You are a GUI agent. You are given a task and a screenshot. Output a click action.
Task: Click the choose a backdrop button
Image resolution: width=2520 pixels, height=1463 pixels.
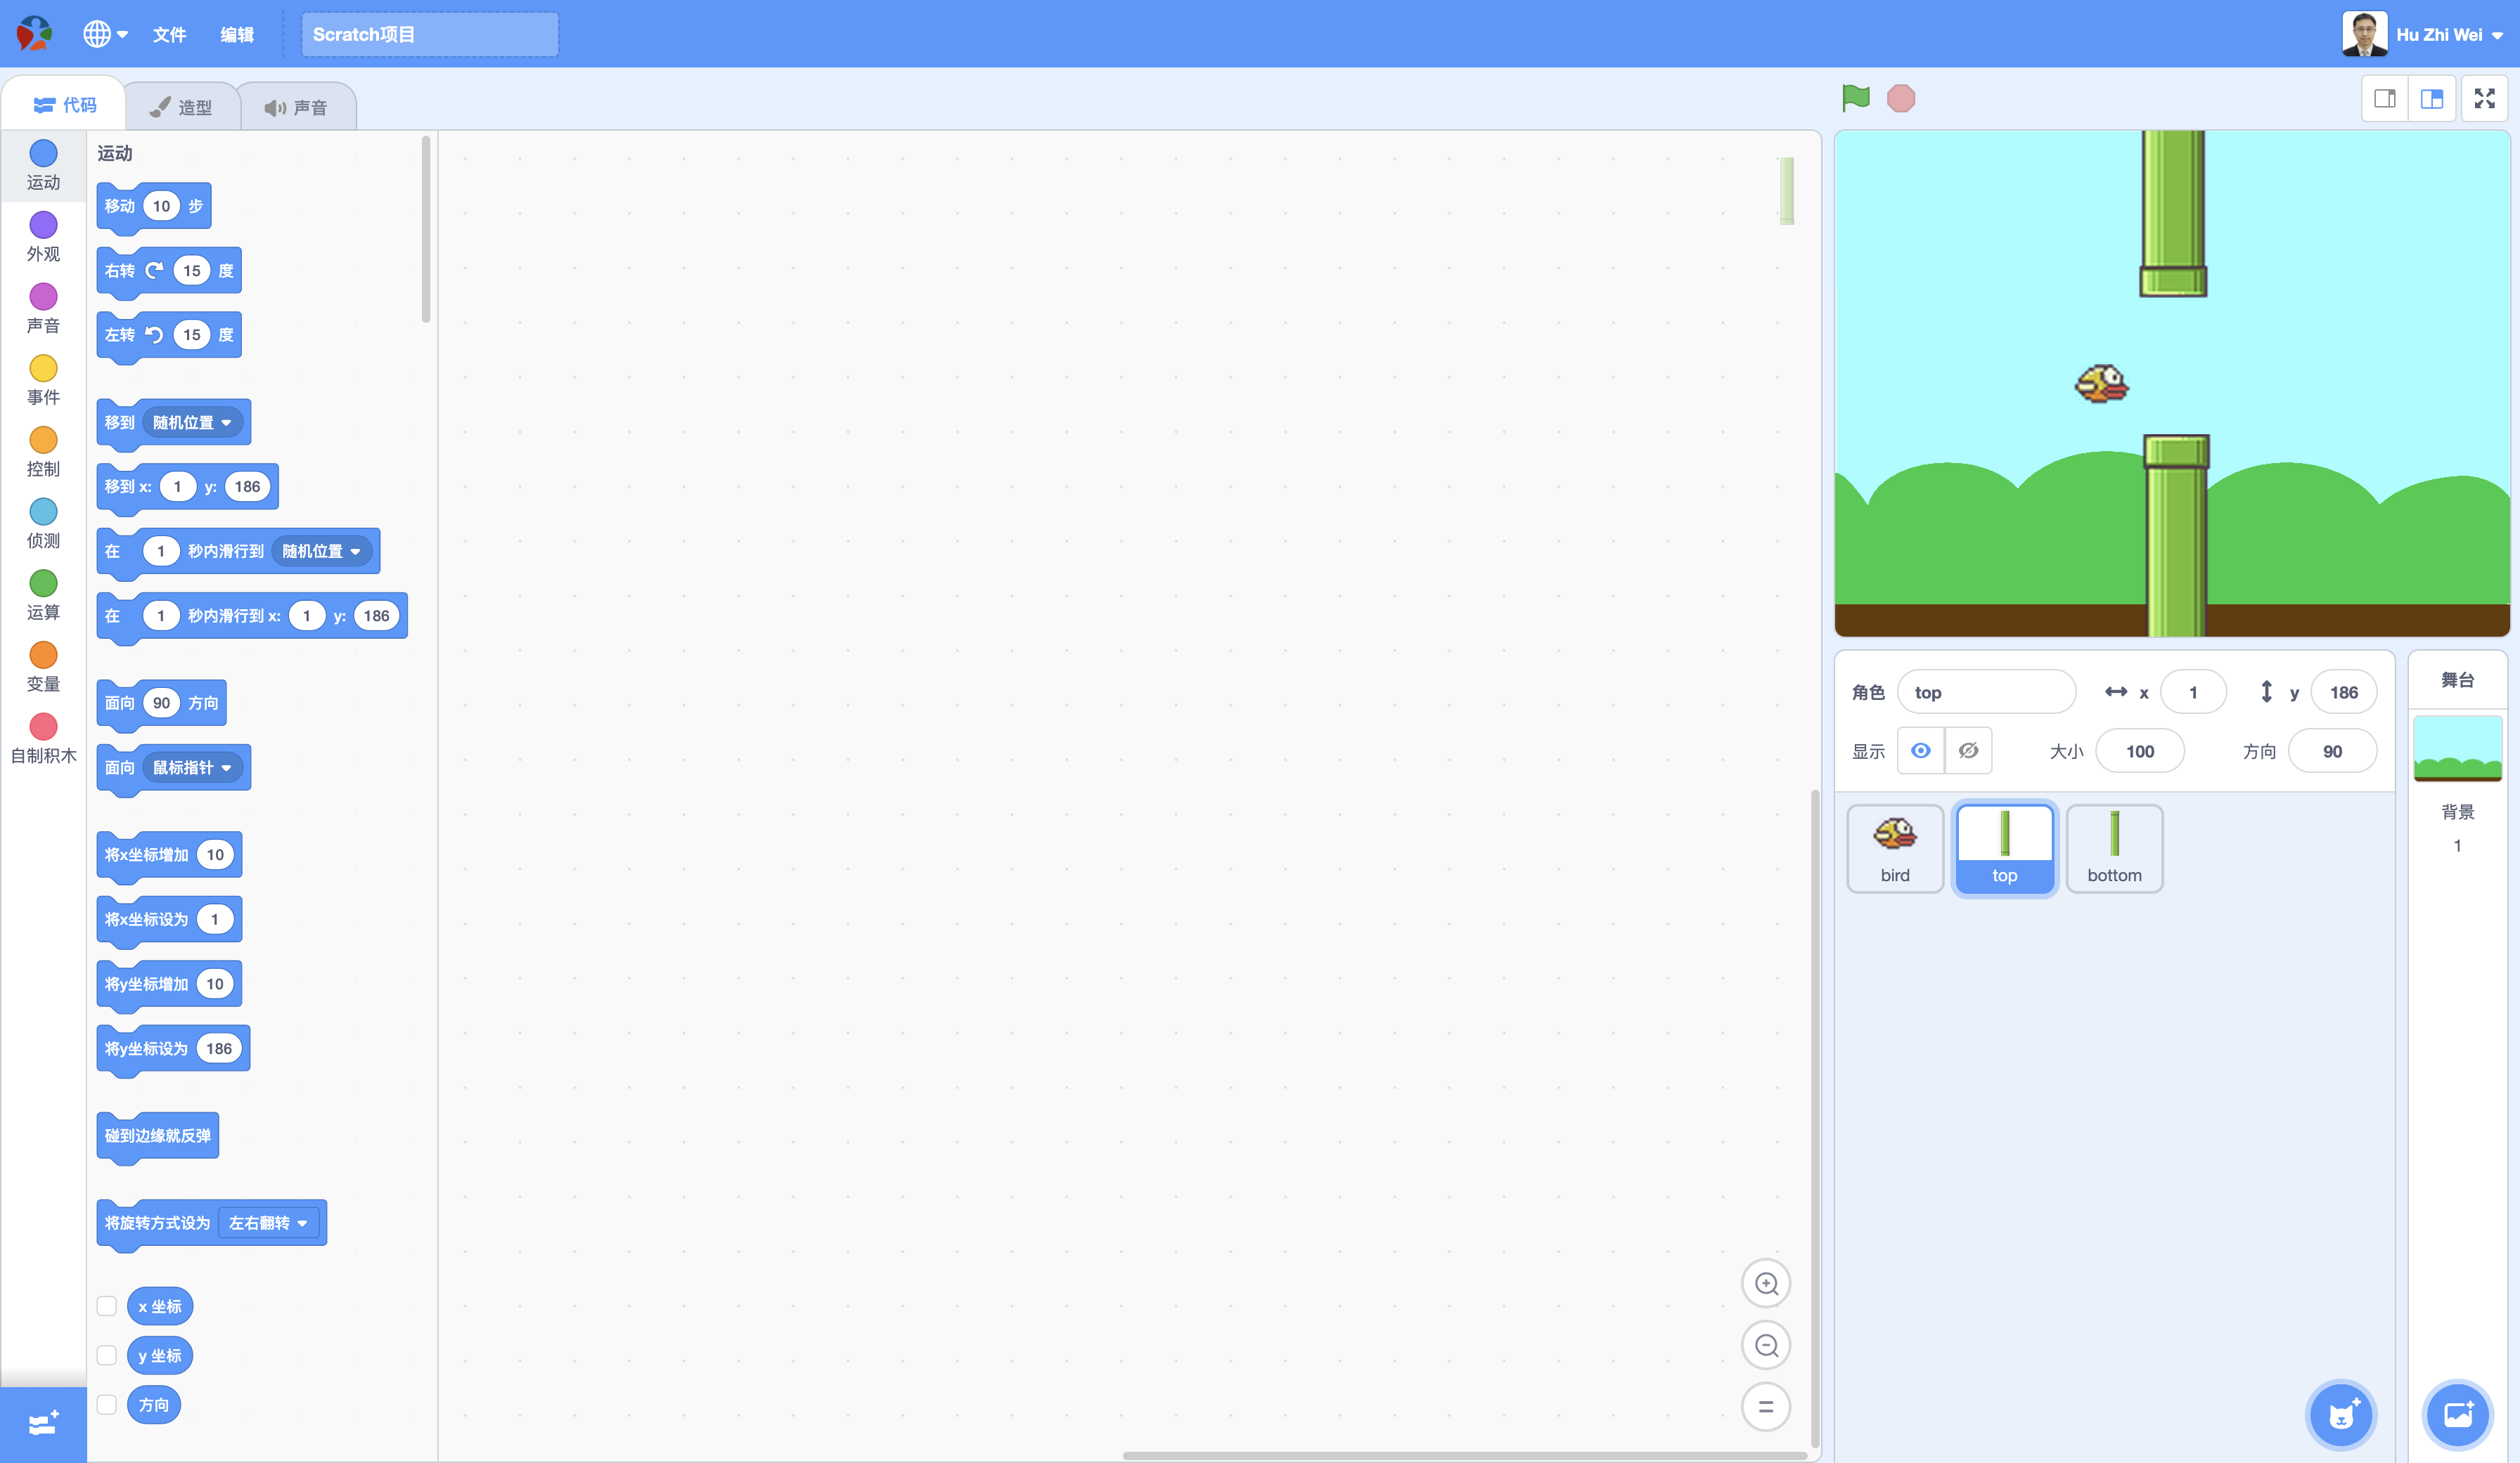point(2458,1414)
